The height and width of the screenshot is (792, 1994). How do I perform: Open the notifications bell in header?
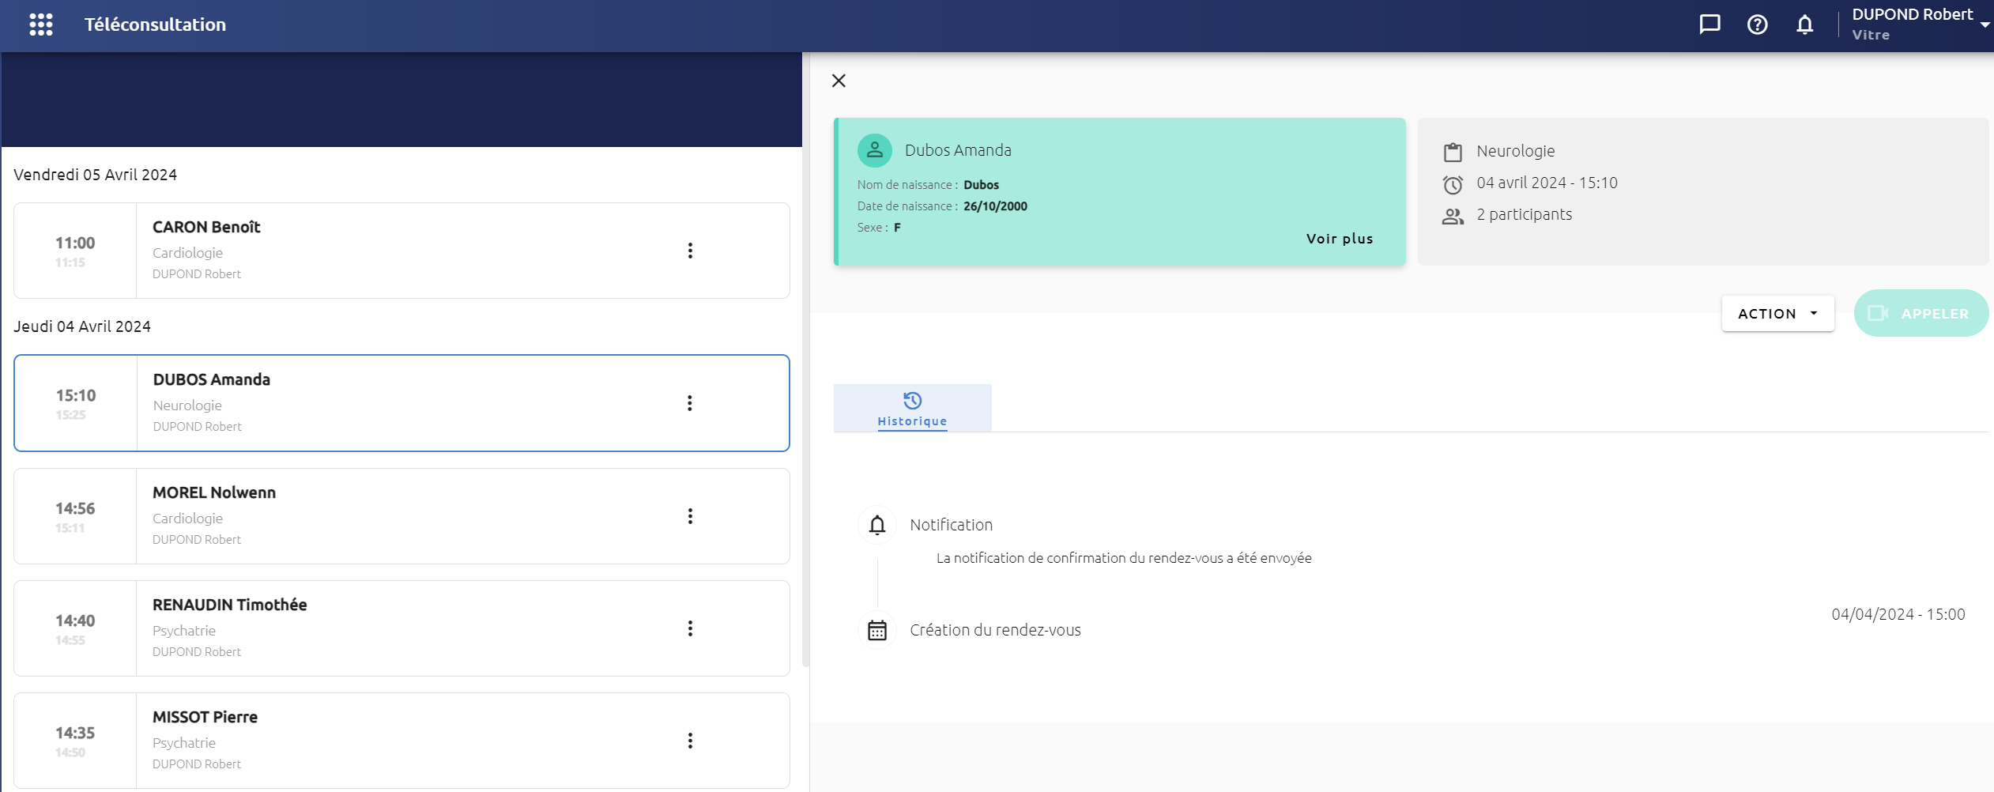(1804, 25)
